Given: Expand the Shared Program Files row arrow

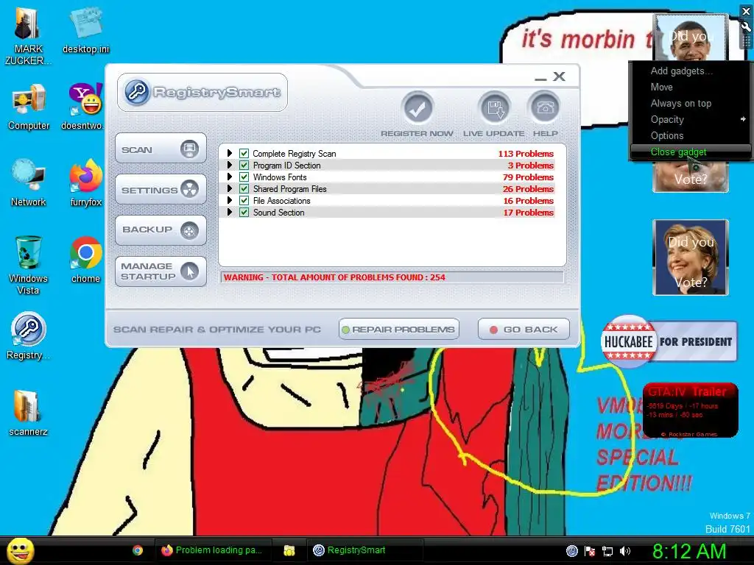Looking at the screenshot, I should (230, 188).
